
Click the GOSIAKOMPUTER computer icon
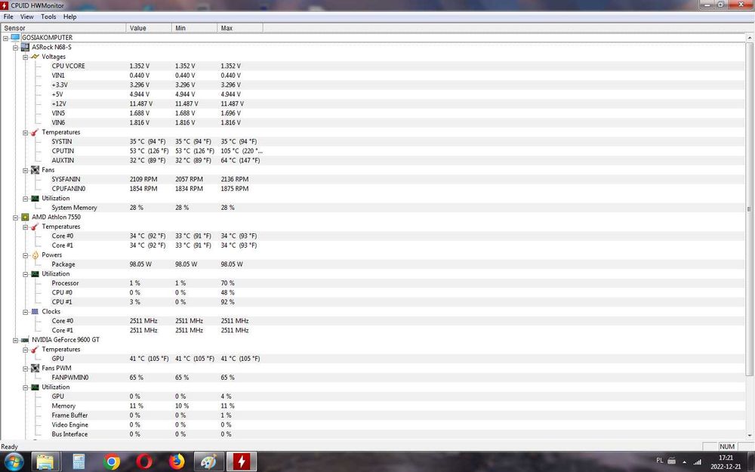15,38
